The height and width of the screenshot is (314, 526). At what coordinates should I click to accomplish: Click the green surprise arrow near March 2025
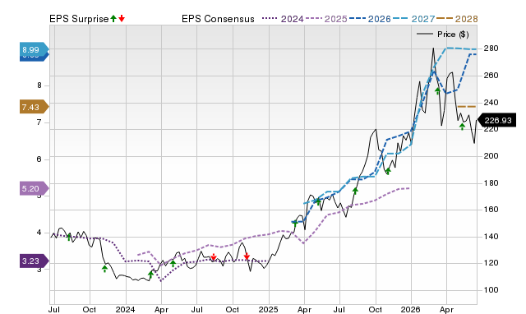point(294,223)
